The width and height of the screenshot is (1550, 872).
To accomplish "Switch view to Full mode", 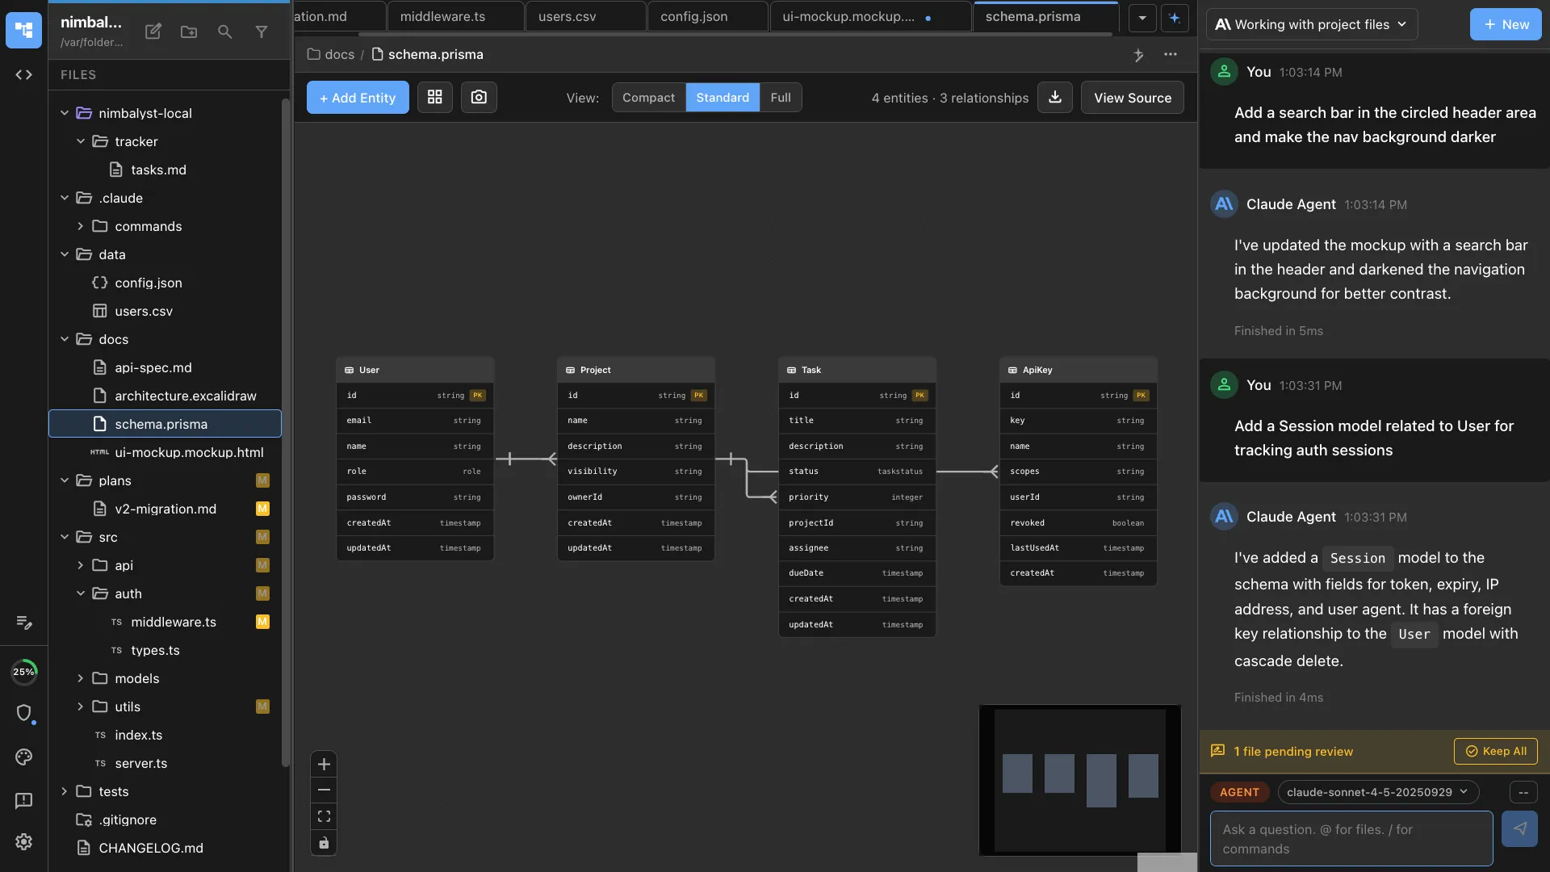I will point(780,98).
